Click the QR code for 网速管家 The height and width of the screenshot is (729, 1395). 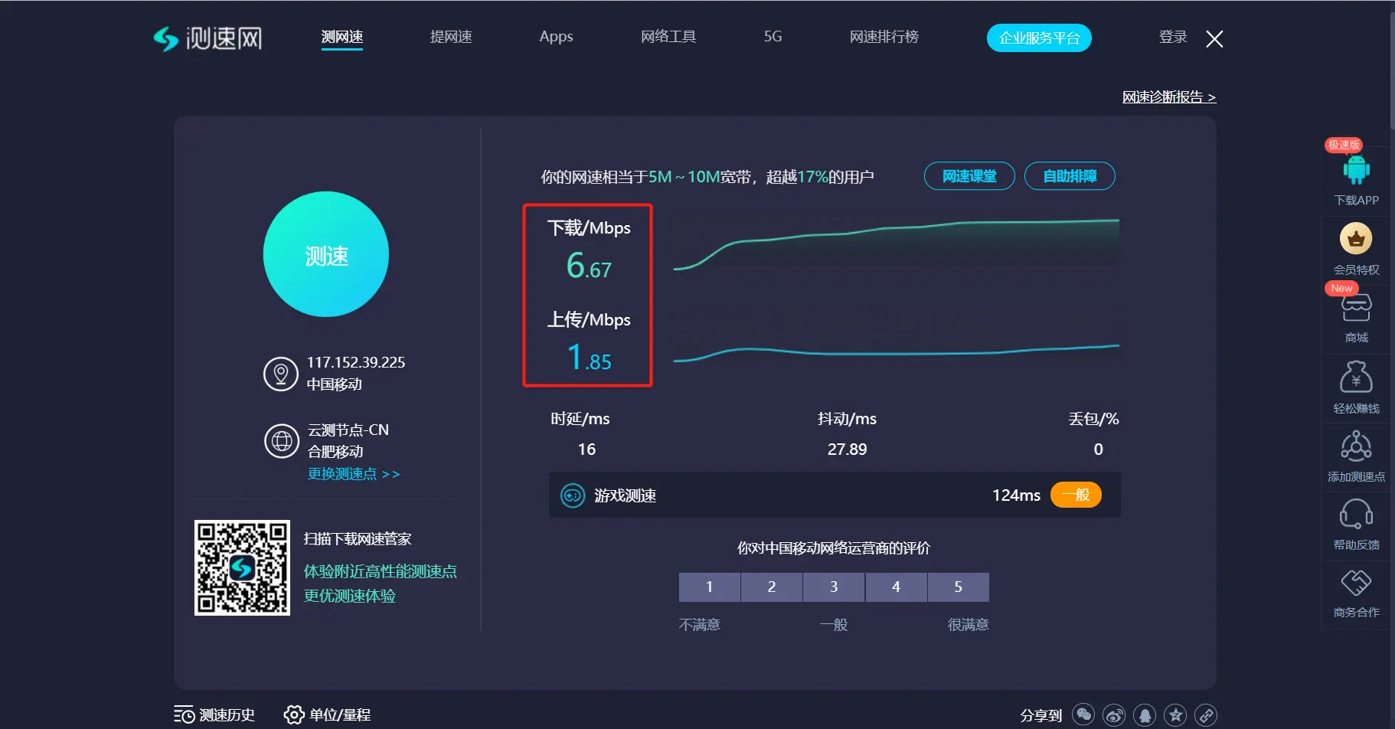242,567
